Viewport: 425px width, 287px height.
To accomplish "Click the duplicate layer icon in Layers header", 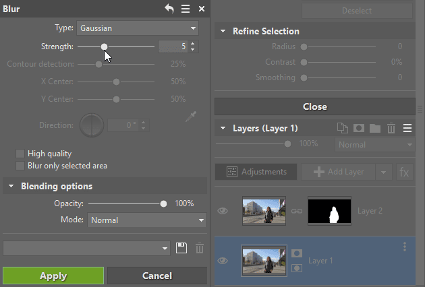I will pos(343,128).
